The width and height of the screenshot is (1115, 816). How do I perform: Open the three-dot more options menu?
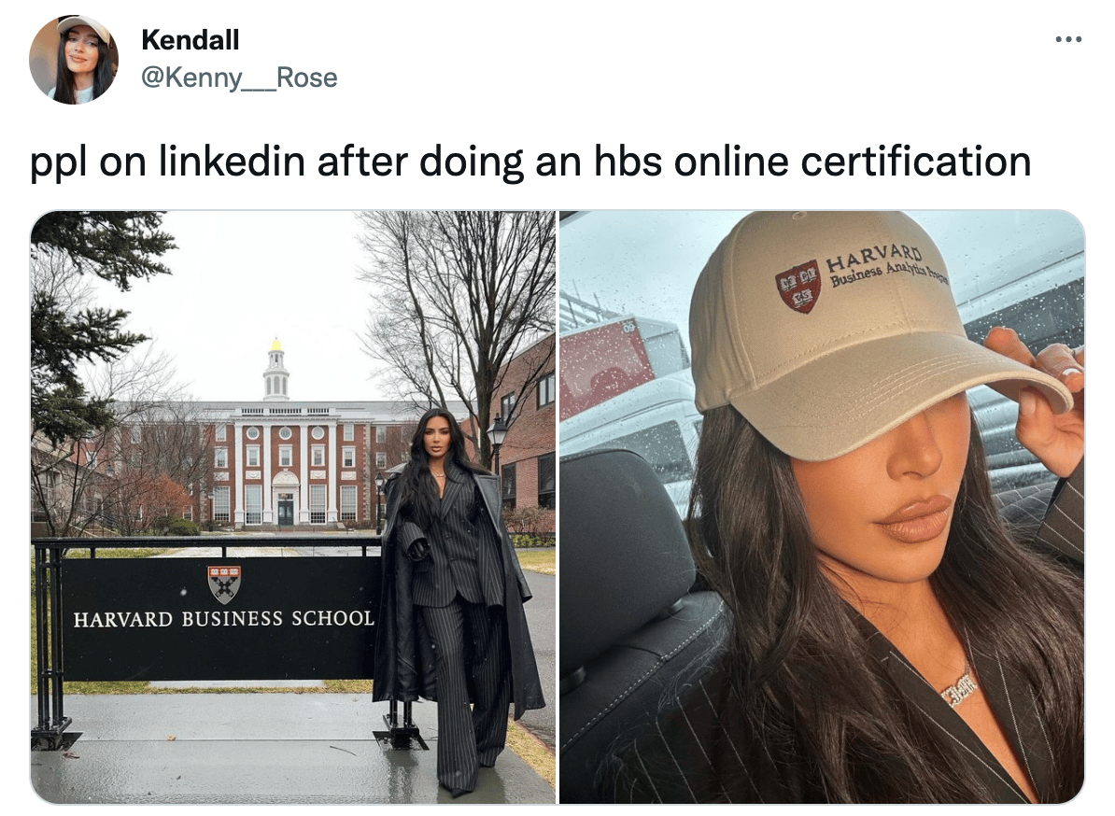[1068, 39]
